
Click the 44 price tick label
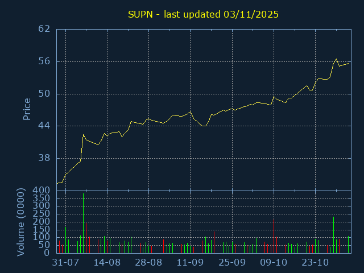(x=45, y=126)
